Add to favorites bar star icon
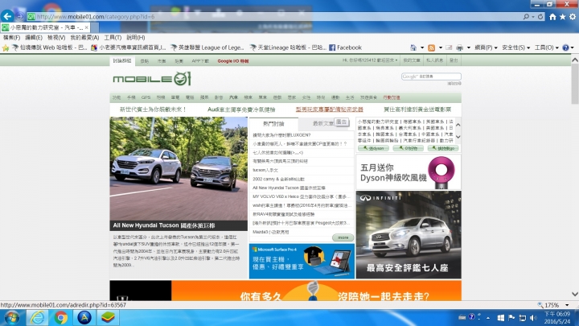The height and width of the screenshot is (326, 579). pyautogui.click(x=5, y=47)
